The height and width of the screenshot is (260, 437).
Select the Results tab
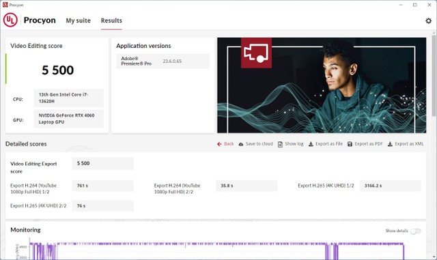[111, 20]
